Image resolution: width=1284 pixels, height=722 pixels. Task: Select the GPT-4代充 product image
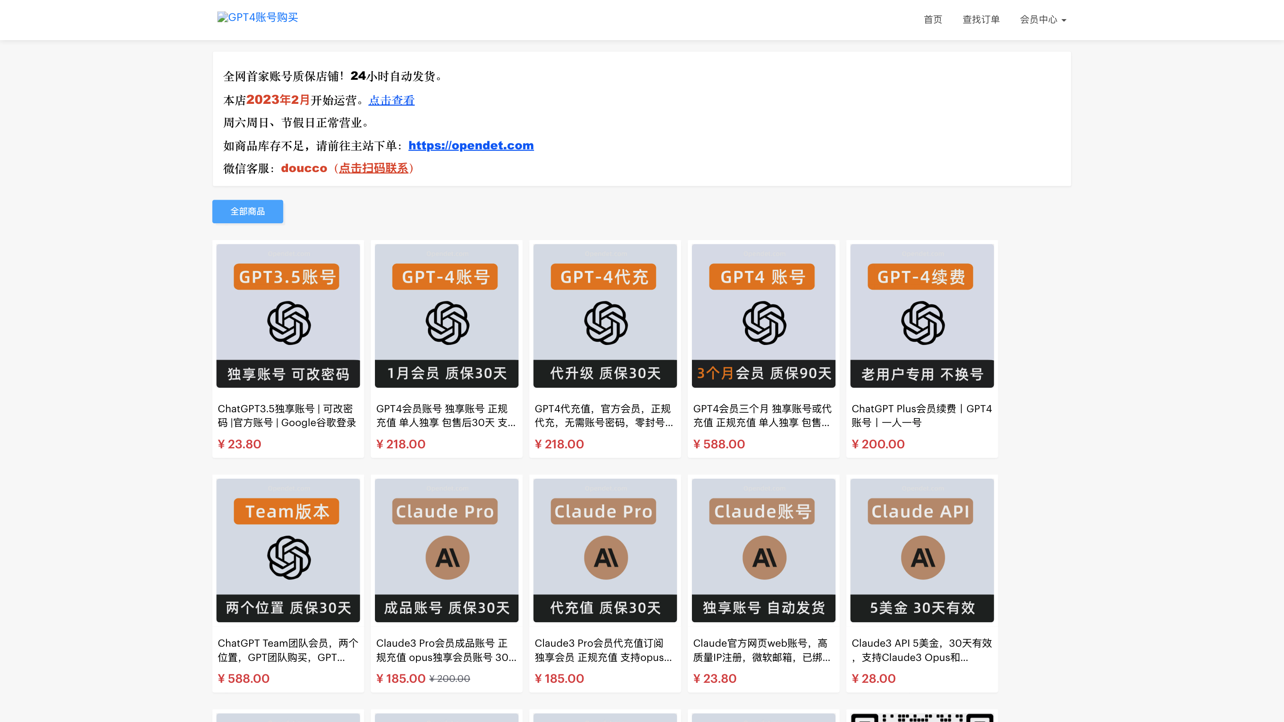click(605, 316)
